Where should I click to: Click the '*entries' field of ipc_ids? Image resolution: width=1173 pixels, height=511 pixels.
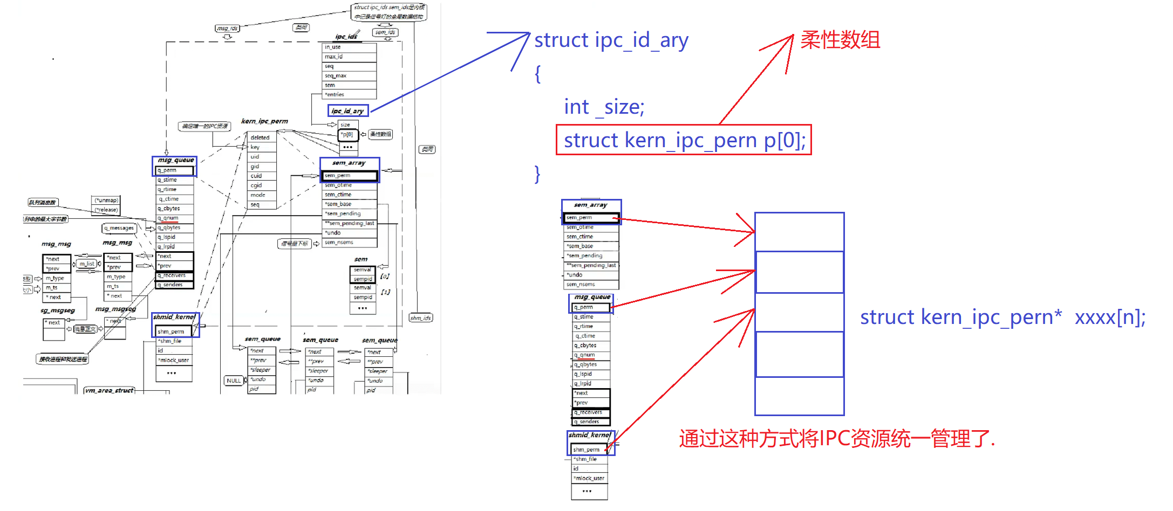(349, 95)
